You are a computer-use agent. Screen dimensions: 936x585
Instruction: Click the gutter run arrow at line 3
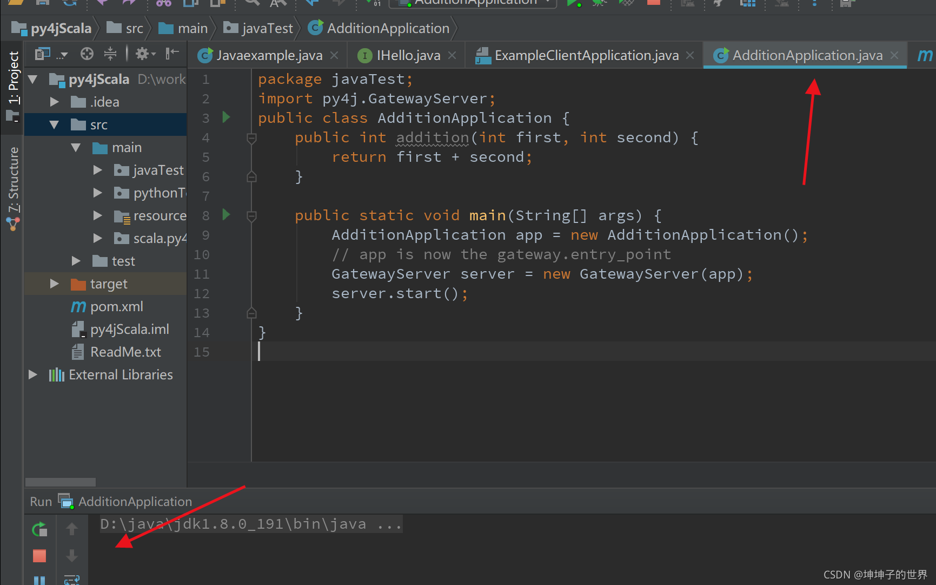[x=226, y=117]
